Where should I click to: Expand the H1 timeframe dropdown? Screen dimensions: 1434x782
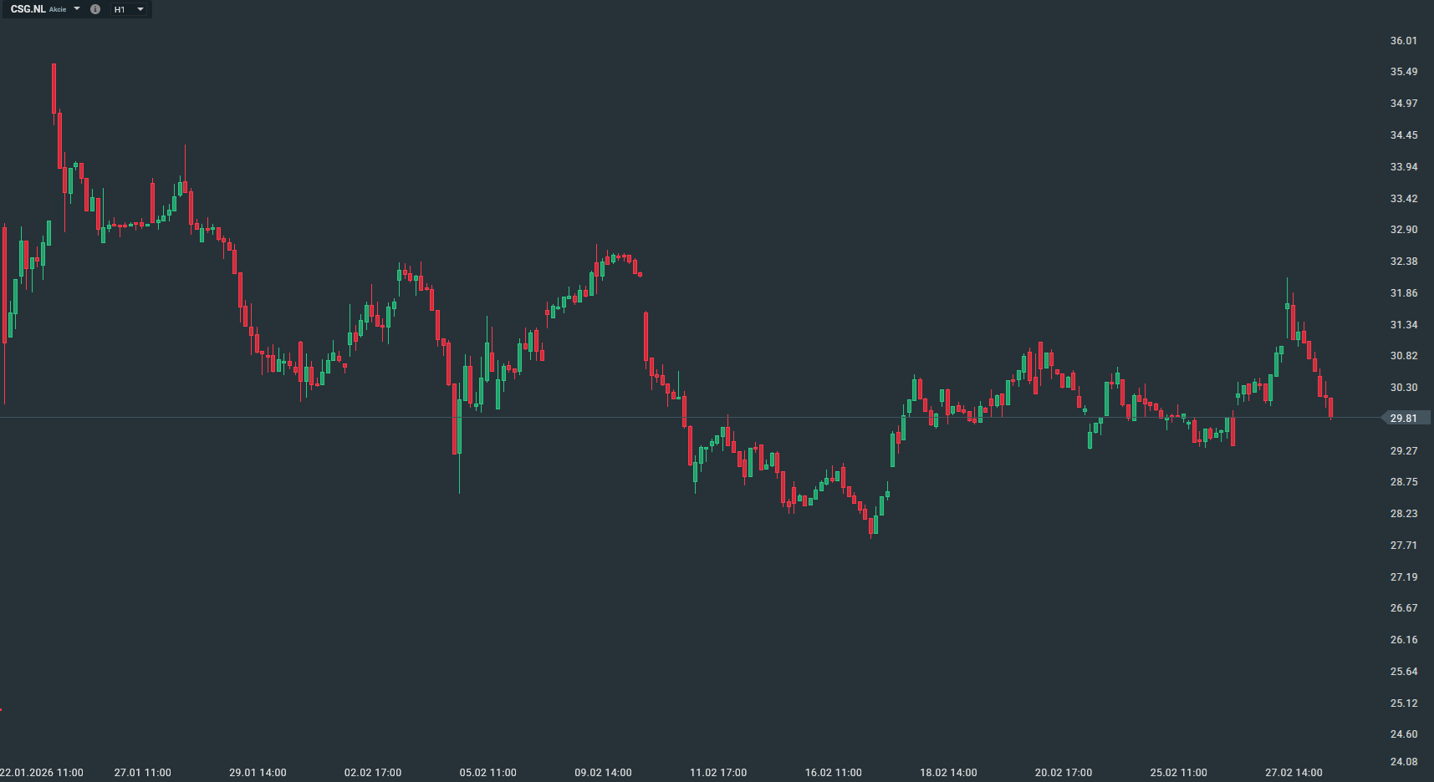pos(140,9)
